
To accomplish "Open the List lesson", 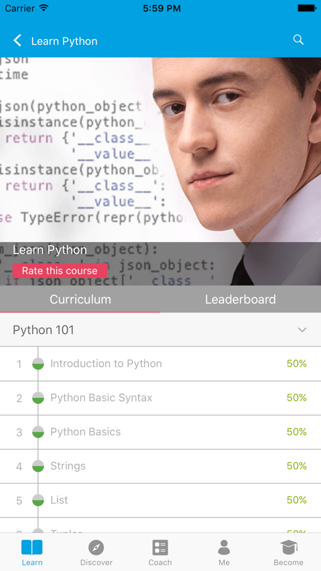I will (160, 500).
